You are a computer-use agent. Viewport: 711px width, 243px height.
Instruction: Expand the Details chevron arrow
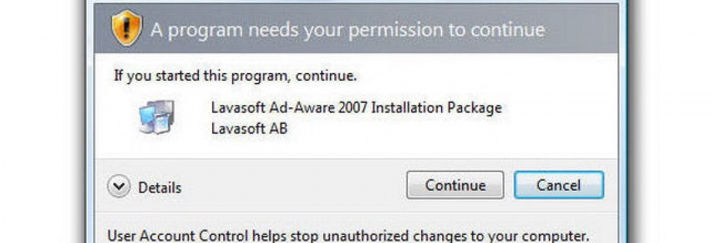point(119,187)
